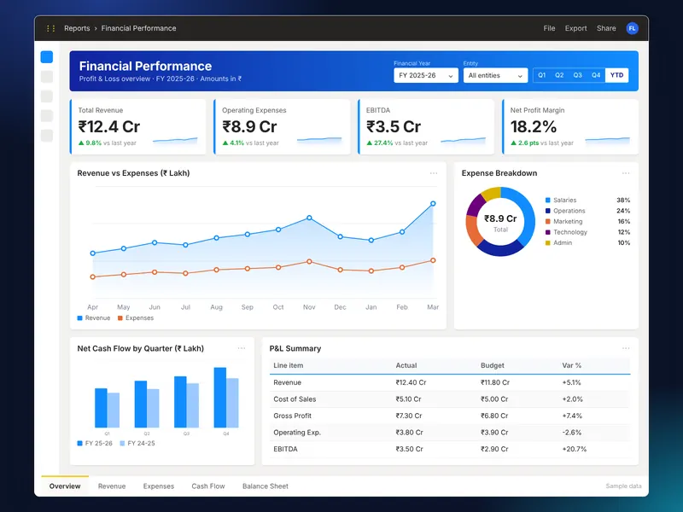Click the Actual column header
The height and width of the screenshot is (512, 683).
(406, 366)
